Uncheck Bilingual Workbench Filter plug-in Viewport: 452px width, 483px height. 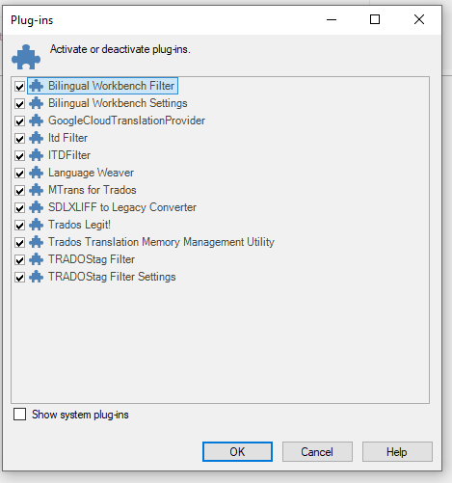pos(19,87)
